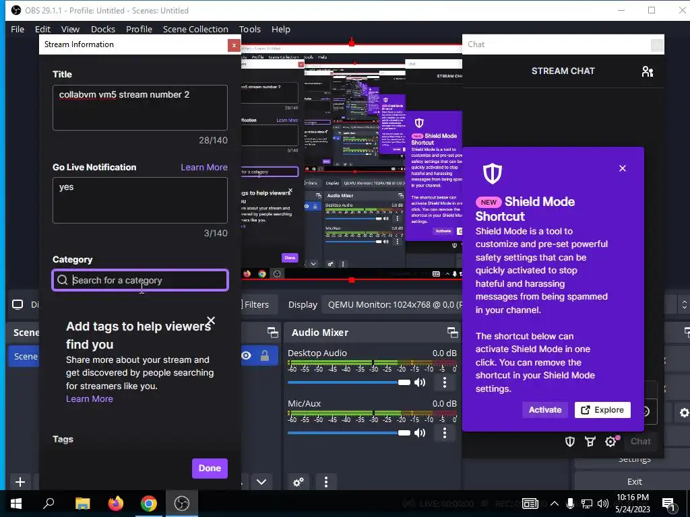
Task: Add a scene with the plus button
Action: pyautogui.click(x=20, y=482)
